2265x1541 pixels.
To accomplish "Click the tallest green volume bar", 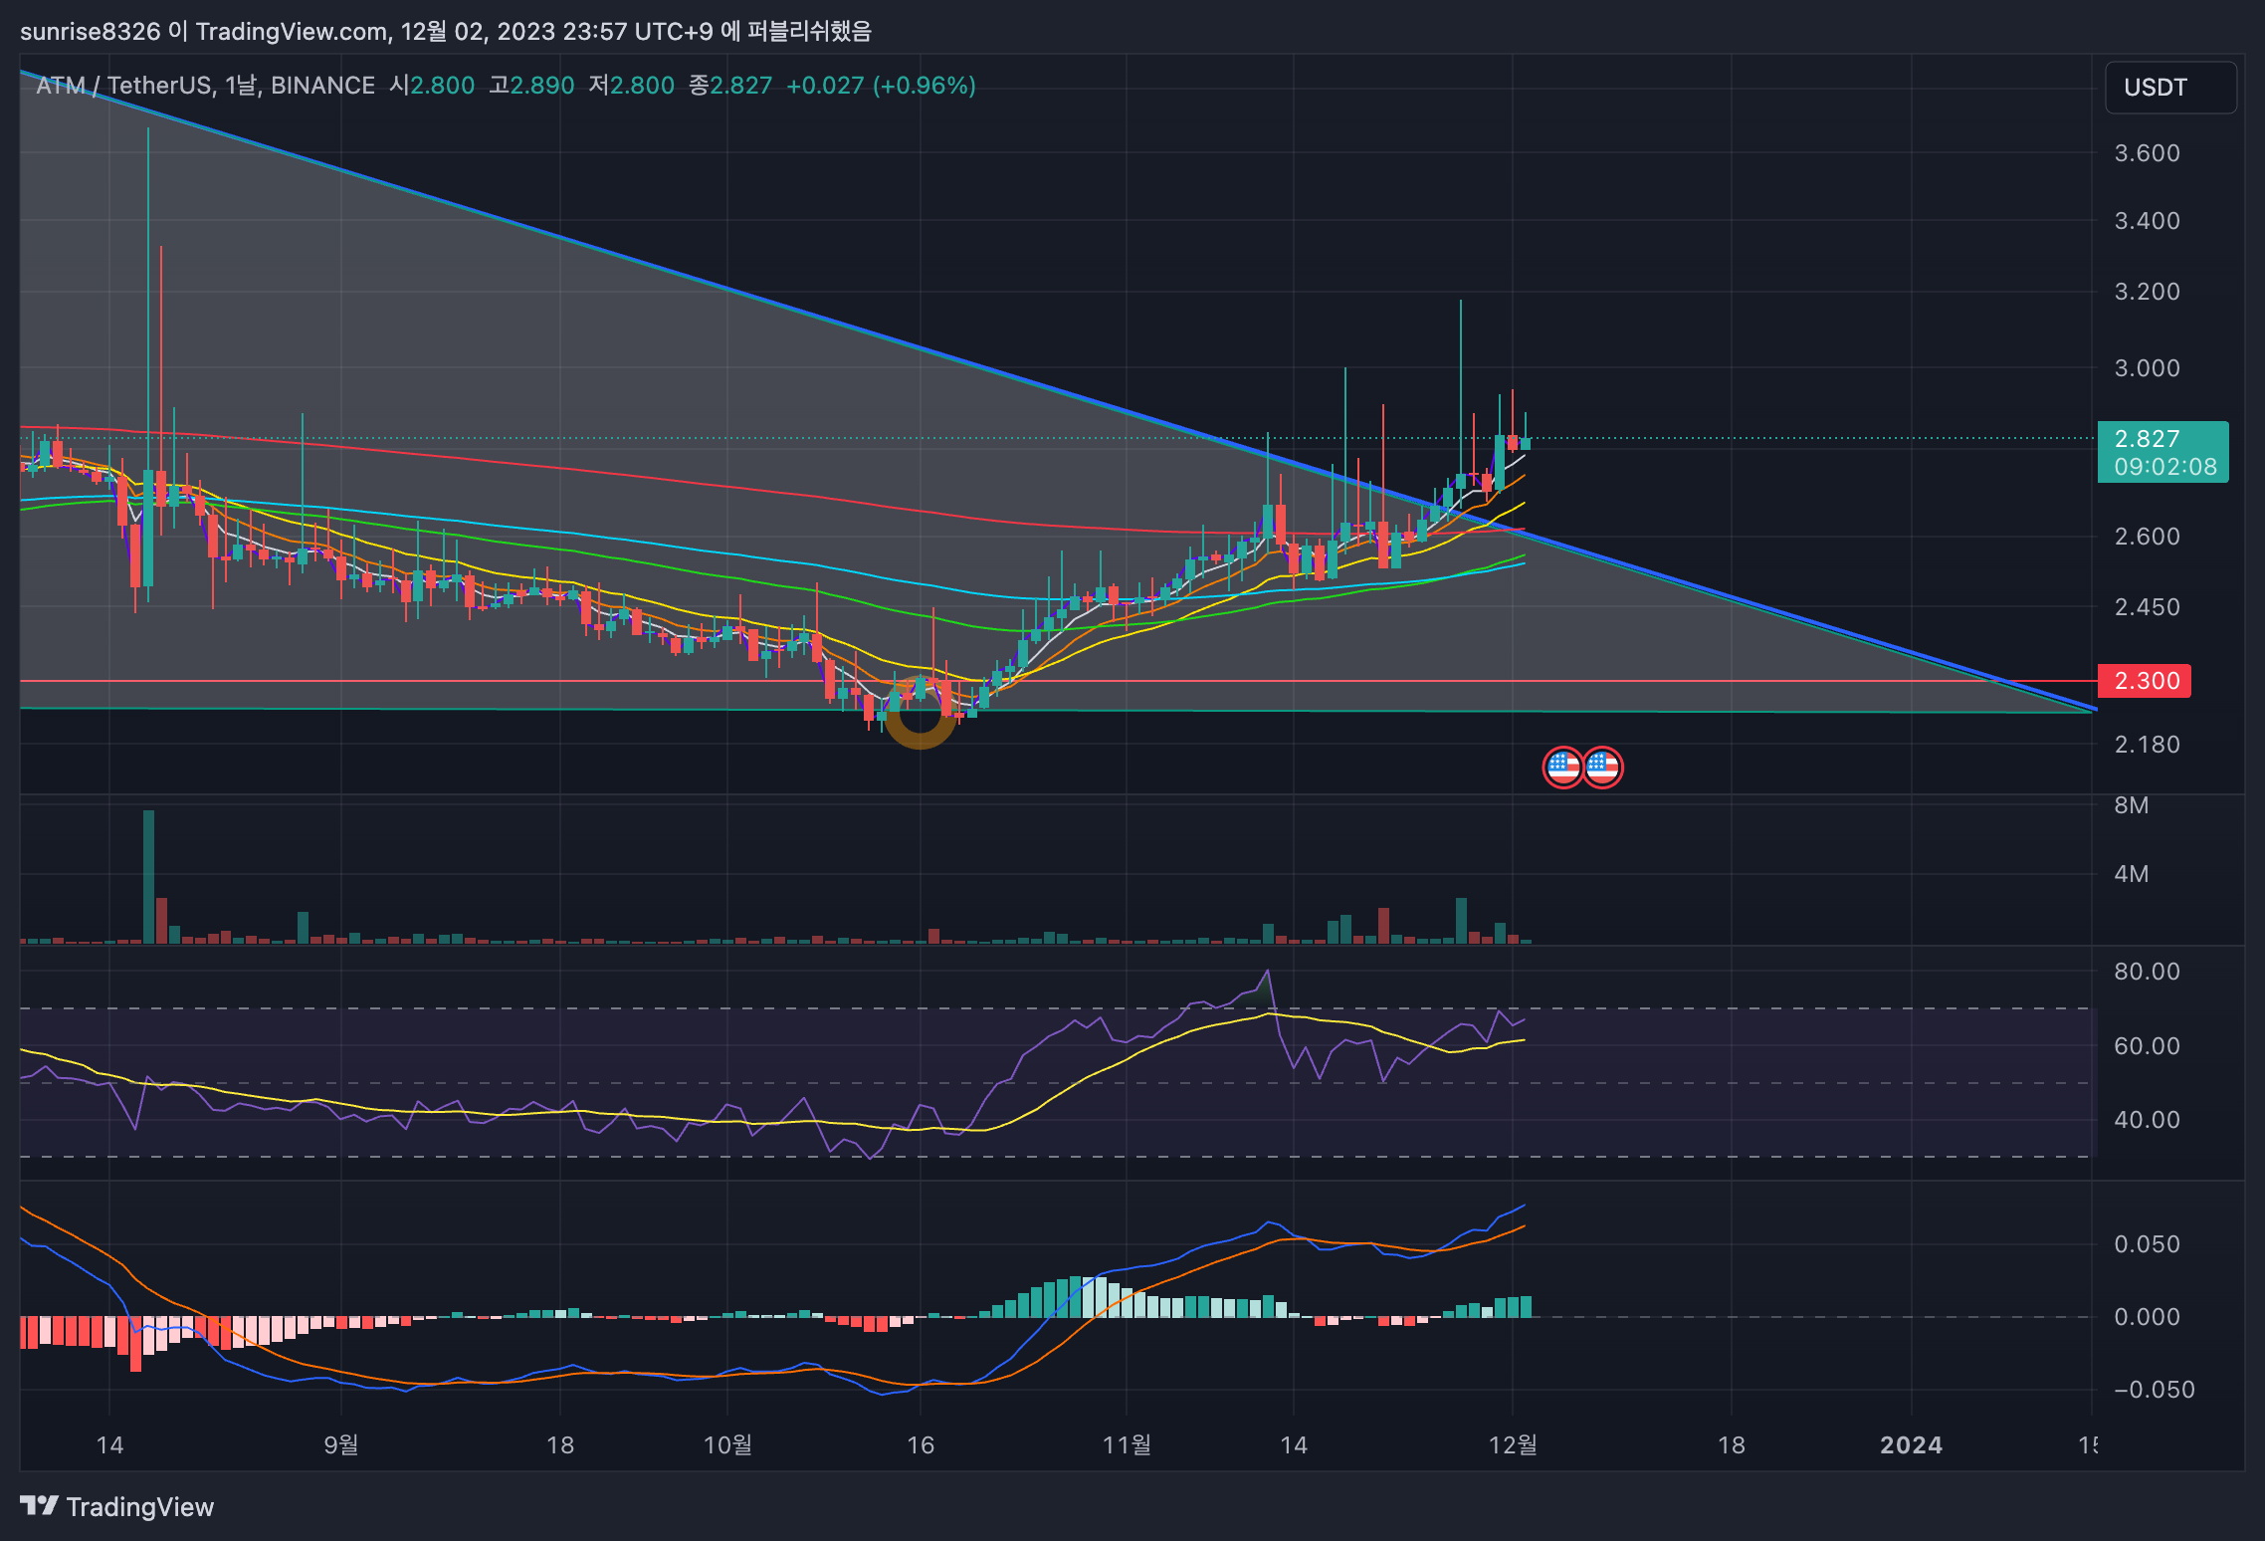I will (148, 876).
